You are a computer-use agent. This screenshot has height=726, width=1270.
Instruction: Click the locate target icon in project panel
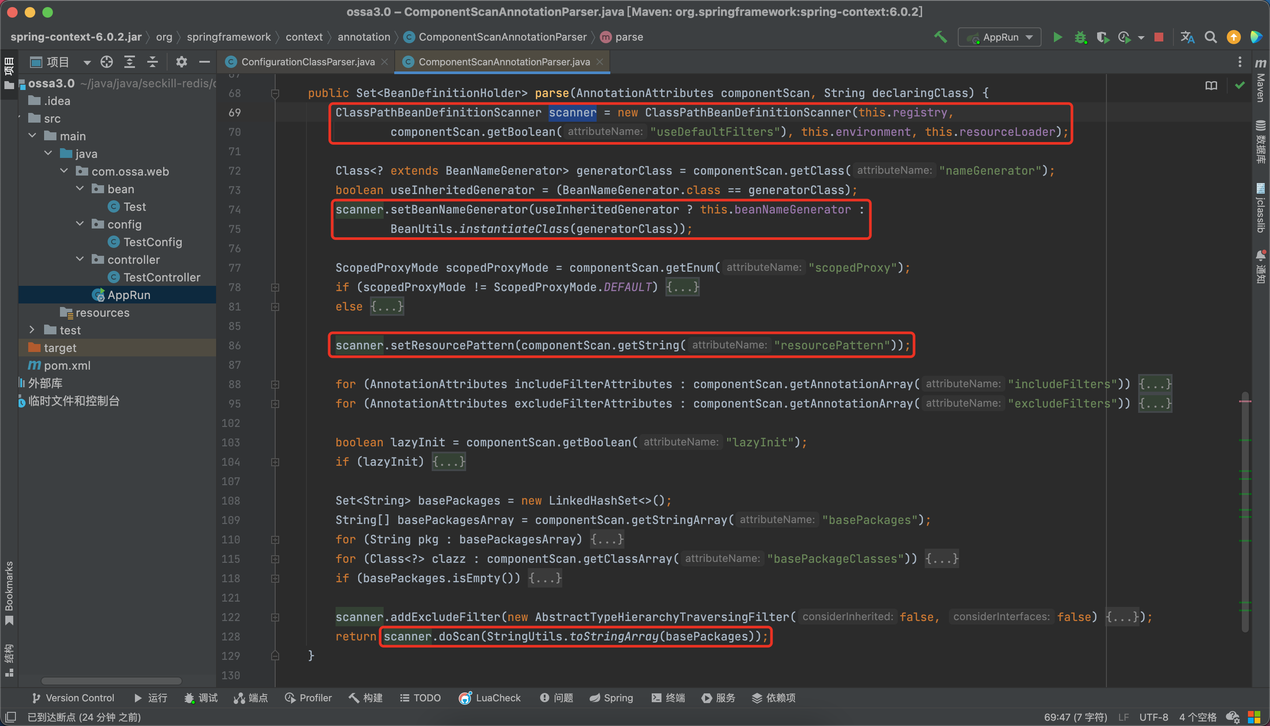(107, 62)
